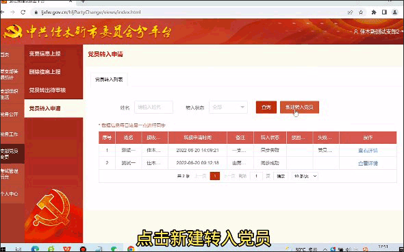The image size is (404, 252).
Task: Expand the 转入状态 dropdown
Action: [x=228, y=108]
